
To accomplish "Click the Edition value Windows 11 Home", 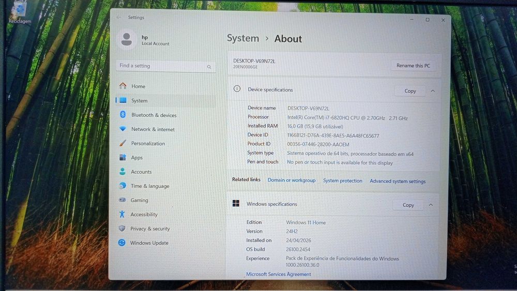I will click(306, 222).
